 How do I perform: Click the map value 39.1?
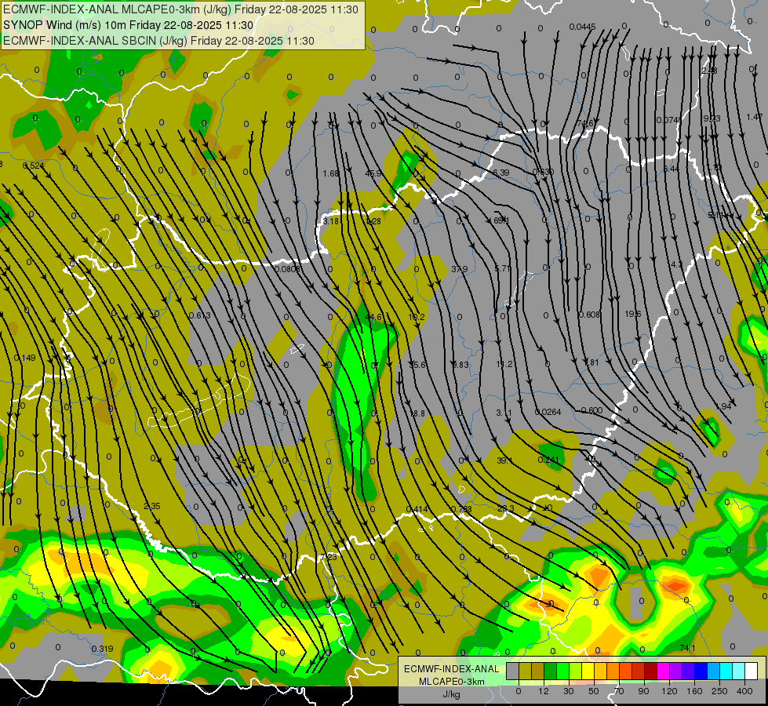504,461
